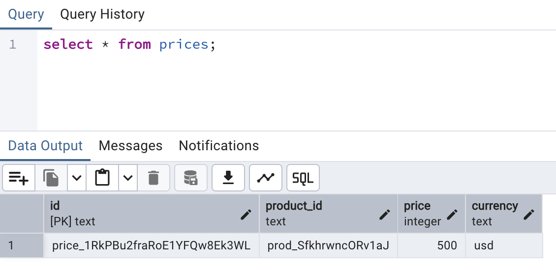The image size is (556, 270).
Task: Click cell price_1RkPBu2fraRoE1YFQw8Ek3WL
Action: click(x=152, y=245)
